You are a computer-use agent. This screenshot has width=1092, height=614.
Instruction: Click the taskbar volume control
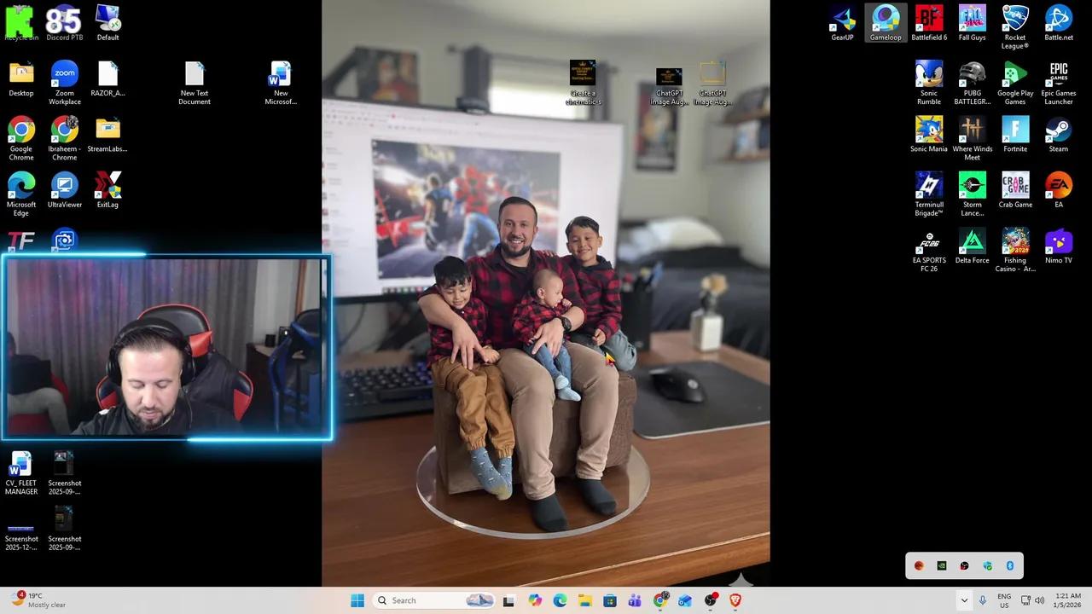pos(1040,600)
